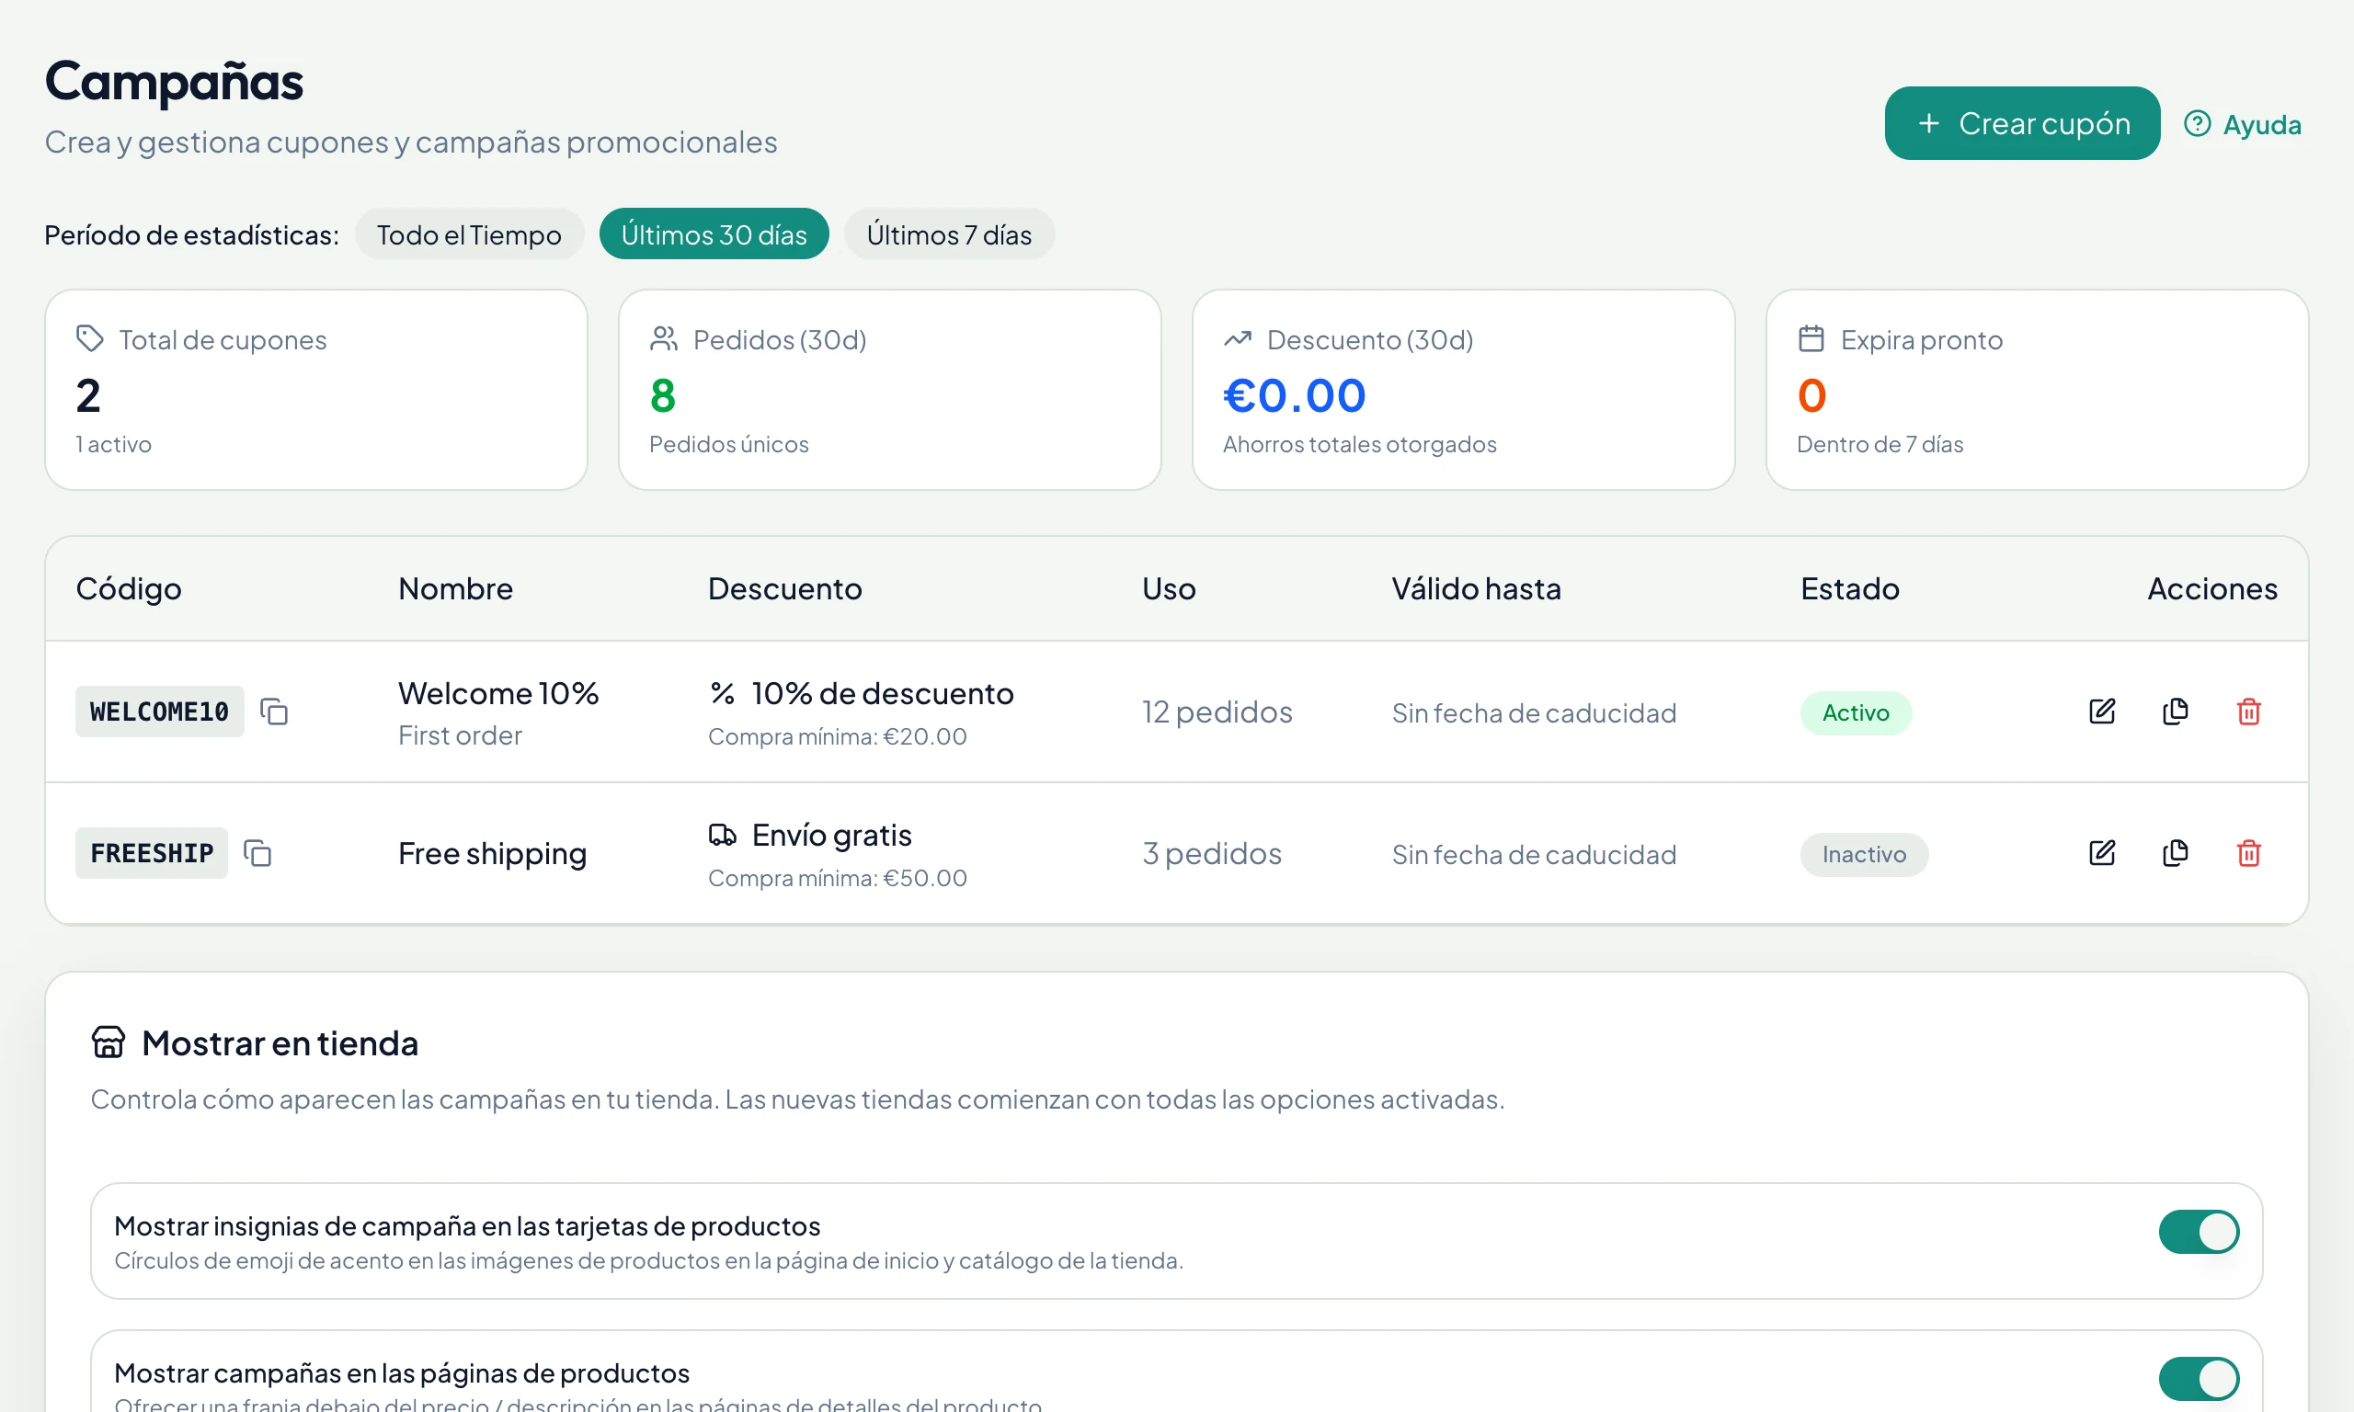Create a new coupon with Crear cupón
This screenshot has height=1412, width=2354.
click(x=2022, y=124)
